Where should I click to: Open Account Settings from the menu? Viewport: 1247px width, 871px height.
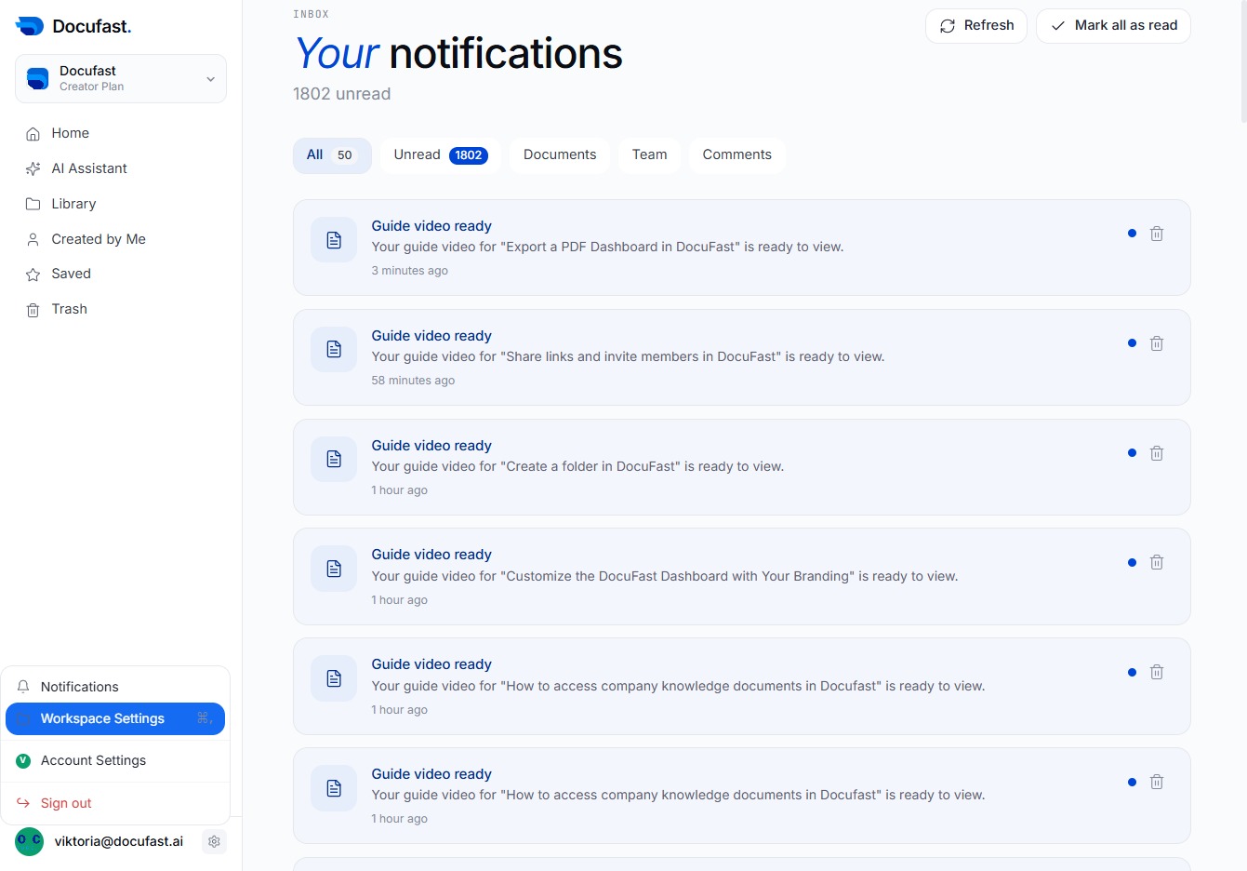pyautogui.click(x=115, y=760)
